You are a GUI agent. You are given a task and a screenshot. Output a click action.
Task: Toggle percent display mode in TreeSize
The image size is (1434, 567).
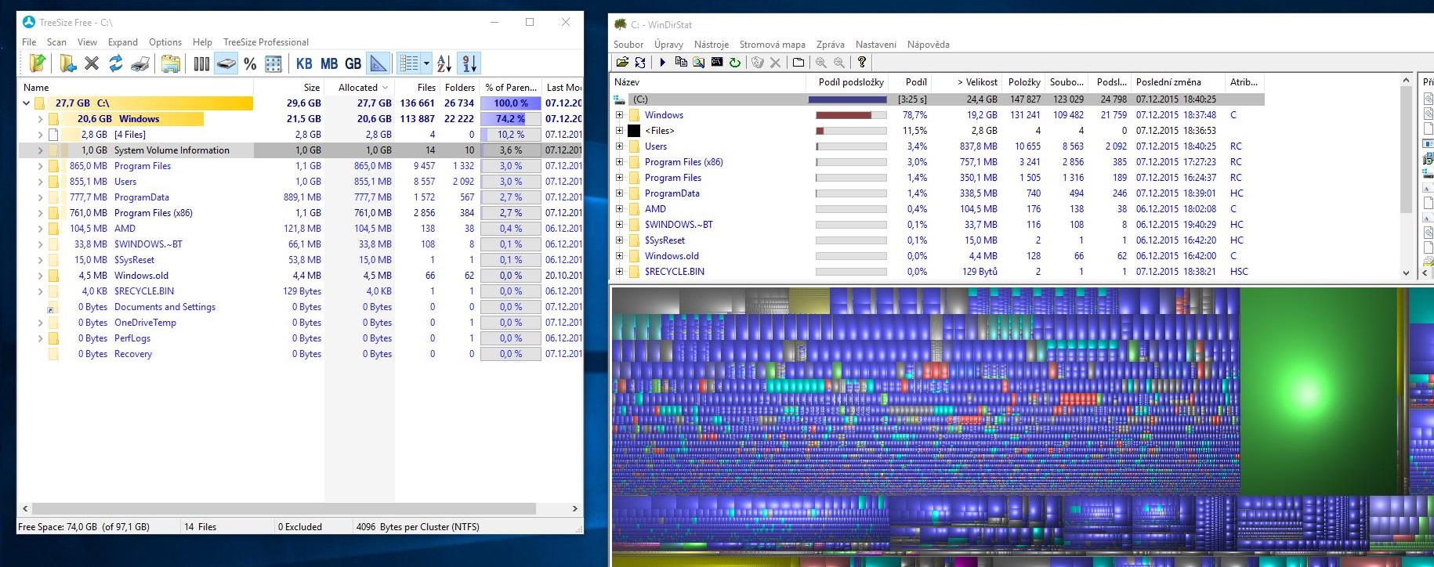(x=250, y=63)
